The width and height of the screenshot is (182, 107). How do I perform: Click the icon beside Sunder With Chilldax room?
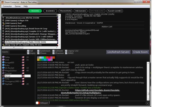tap(3, 39)
